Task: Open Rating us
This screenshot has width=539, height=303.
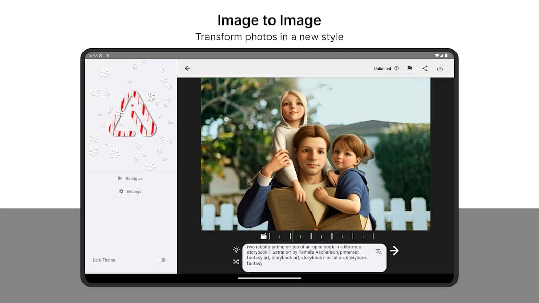Action: pyautogui.click(x=130, y=178)
